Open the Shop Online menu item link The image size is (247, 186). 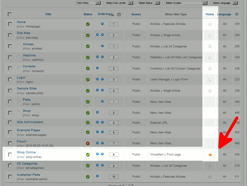(x=26, y=152)
